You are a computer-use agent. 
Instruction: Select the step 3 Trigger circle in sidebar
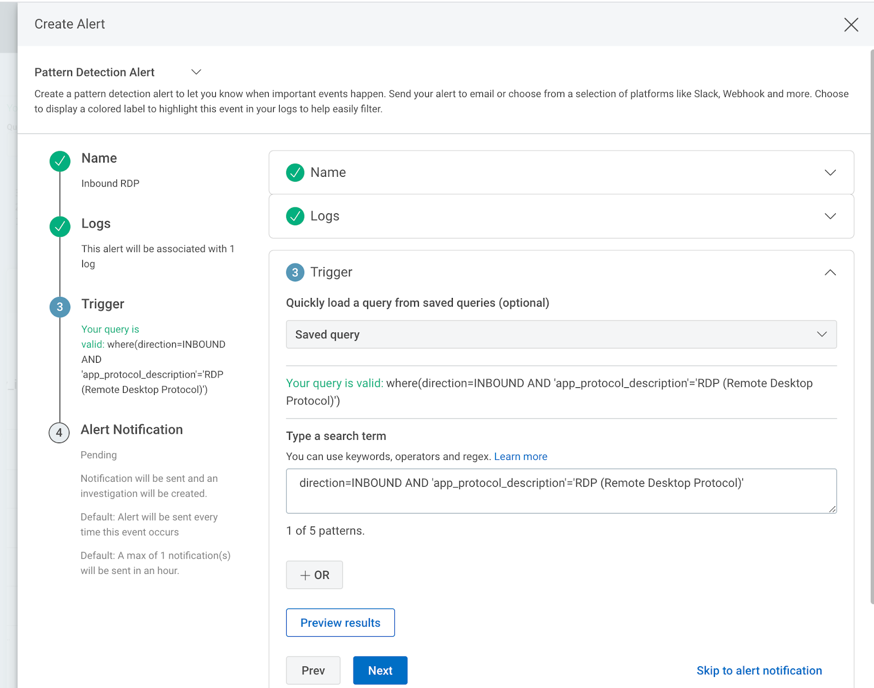click(60, 307)
